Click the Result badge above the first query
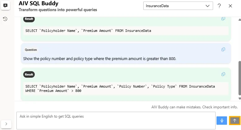This screenshot has width=241, height=130. pos(29,19)
